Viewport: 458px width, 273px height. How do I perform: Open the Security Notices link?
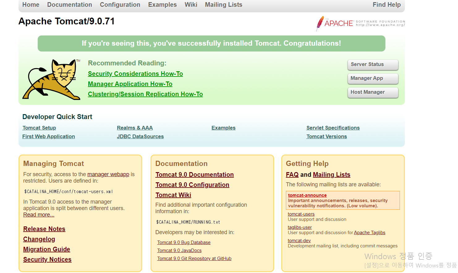pos(47,259)
